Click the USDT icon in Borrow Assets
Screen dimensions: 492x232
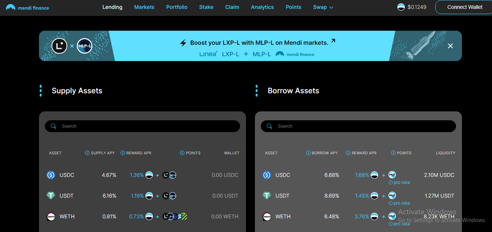[267, 196]
